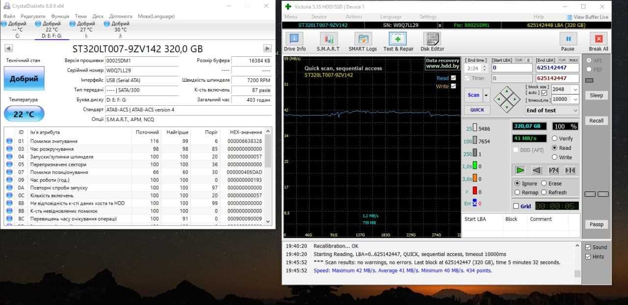Click the Sleep button
Viewport: 628px width, 305px height.
(596, 95)
